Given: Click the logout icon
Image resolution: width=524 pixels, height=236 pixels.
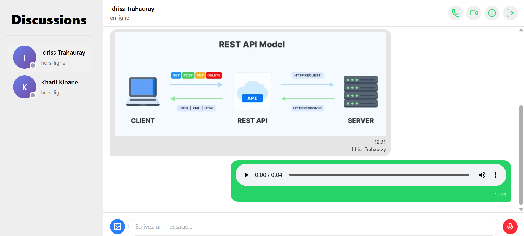Looking at the screenshot, I should coord(510,13).
